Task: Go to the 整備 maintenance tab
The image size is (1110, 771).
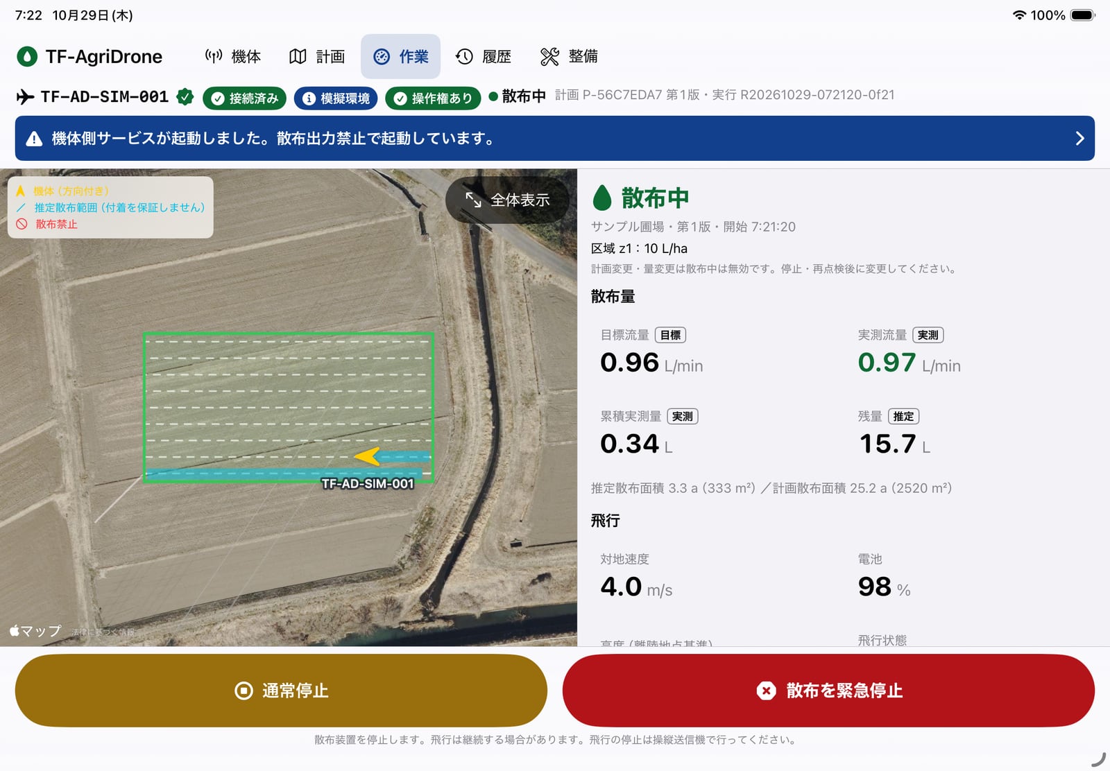Action: pyautogui.click(x=569, y=56)
